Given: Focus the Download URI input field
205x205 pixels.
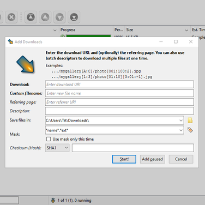Looking at the screenshot, I should tap(119, 85).
